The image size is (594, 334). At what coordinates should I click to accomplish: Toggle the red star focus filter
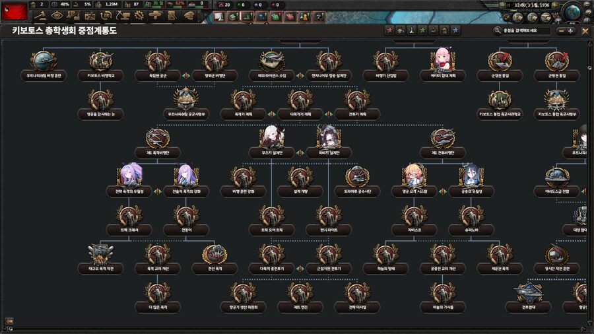pos(389,30)
